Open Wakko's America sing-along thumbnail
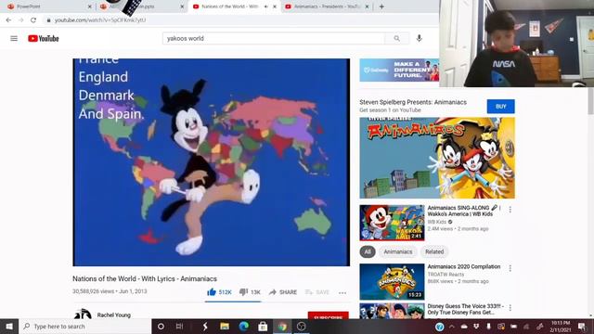 [392, 223]
